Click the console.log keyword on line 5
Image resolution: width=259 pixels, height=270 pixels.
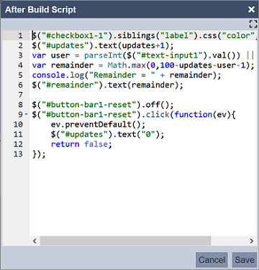point(58,75)
